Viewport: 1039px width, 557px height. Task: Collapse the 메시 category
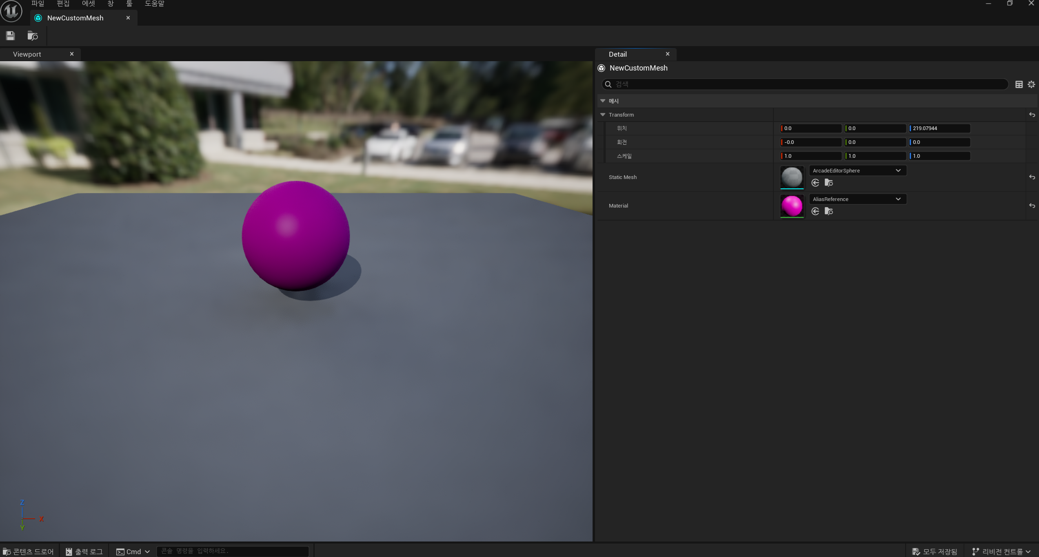(x=603, y=101)
